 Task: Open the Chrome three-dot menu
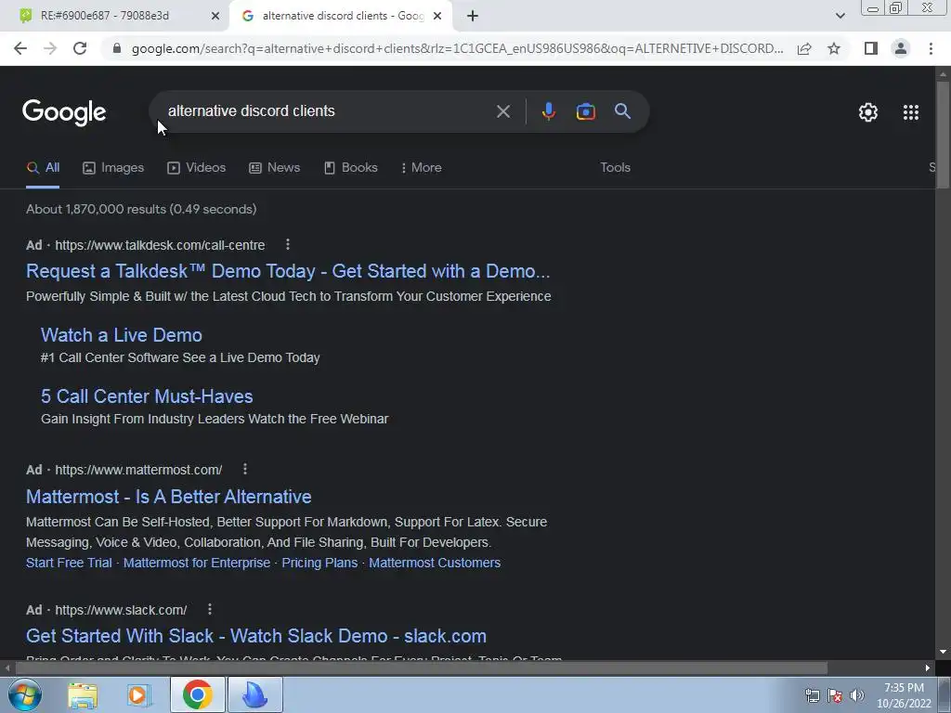click(x=931, y=48)
